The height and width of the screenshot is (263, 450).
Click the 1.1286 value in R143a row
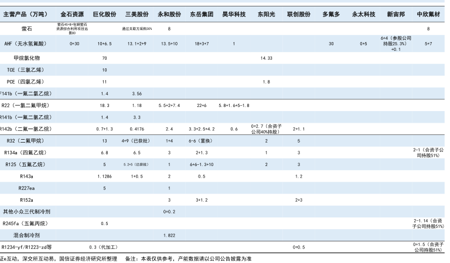pyautogui.click(x=104, y=176)
